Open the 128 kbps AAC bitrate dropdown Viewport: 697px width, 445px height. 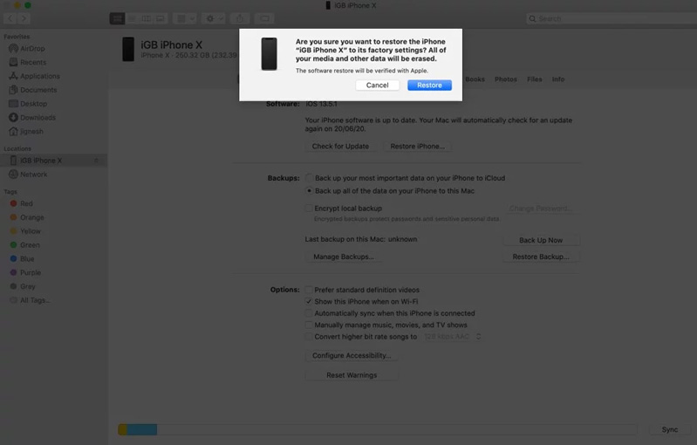pyautogui.click(x=452, y=337)
